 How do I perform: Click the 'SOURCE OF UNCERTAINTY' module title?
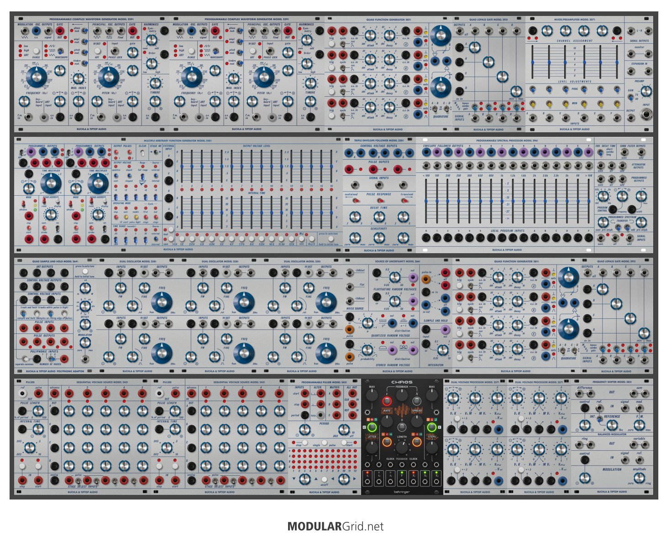pos(398,261)
